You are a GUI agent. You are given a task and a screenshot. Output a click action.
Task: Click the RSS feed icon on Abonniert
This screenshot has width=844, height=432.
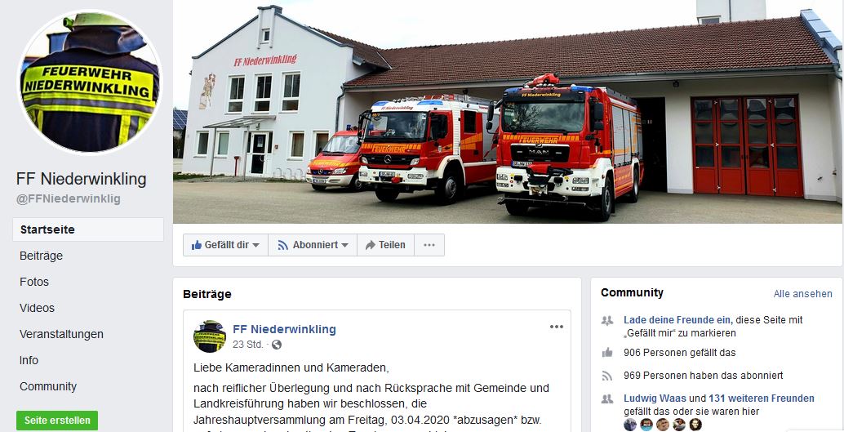(x=283, y=245)
